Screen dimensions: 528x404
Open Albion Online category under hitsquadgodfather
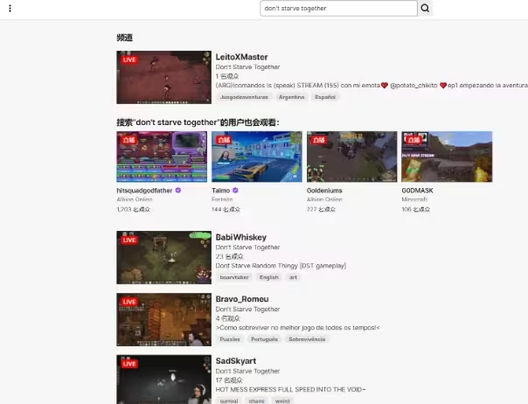coord(135,199)
